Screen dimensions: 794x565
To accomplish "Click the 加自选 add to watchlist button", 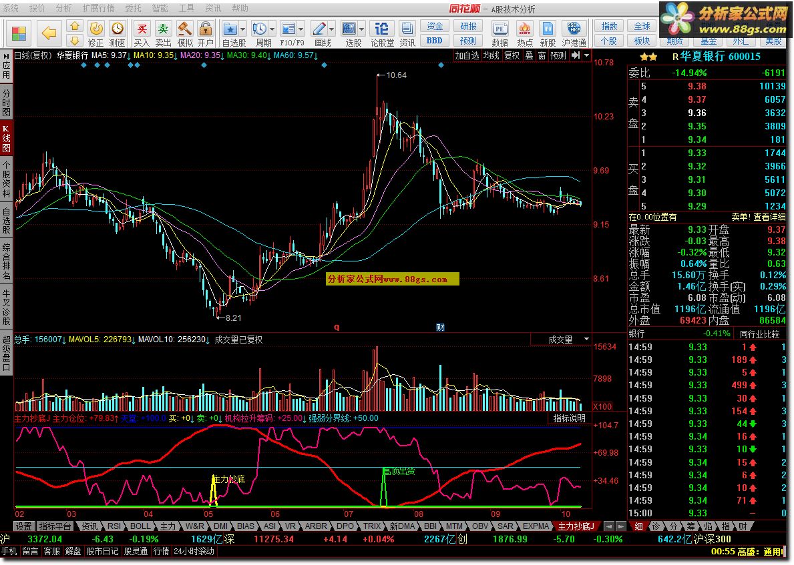I will tap(466, 55).
